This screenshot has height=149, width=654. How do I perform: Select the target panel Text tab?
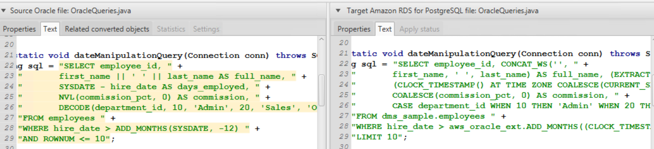coord(384,29)
